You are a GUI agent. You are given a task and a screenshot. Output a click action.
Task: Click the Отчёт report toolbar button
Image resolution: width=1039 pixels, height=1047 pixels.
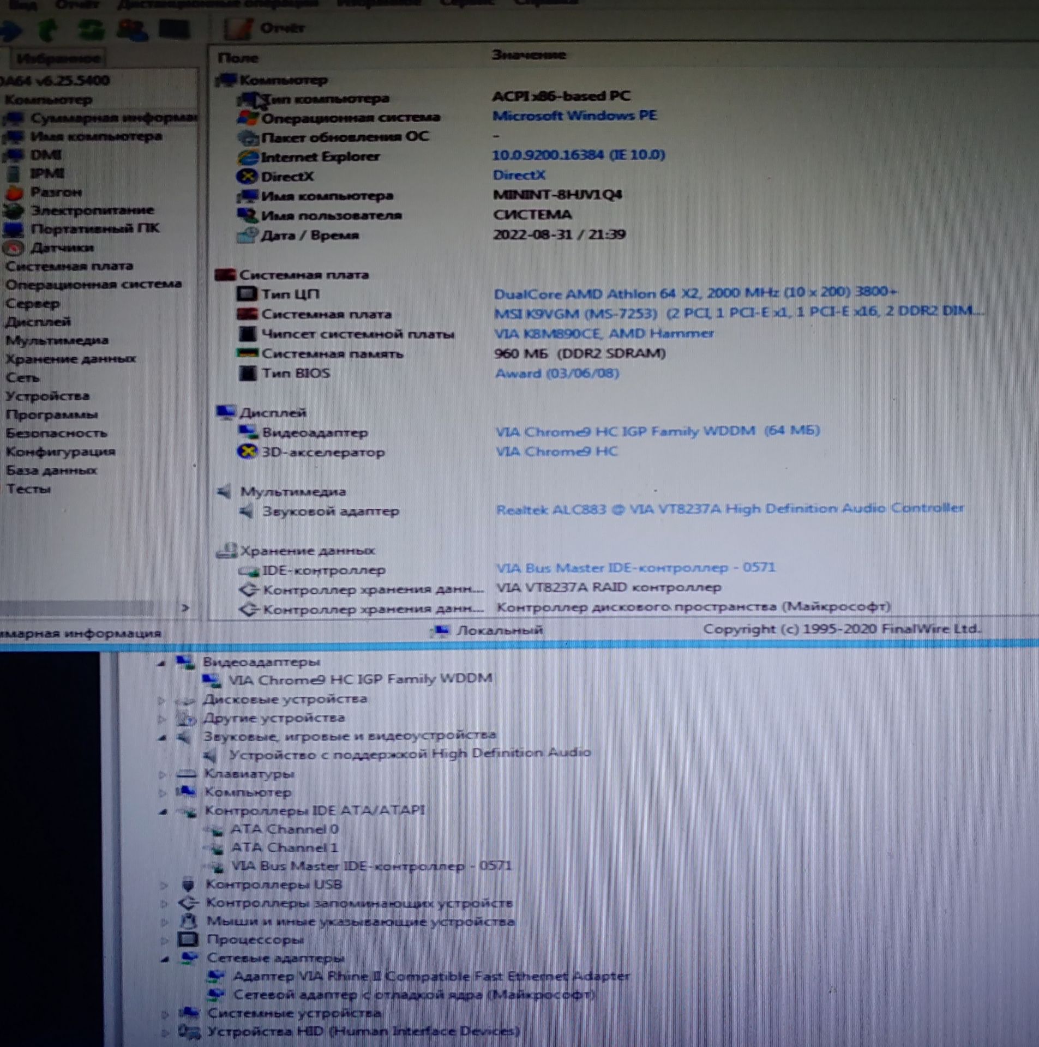point(266,28)
